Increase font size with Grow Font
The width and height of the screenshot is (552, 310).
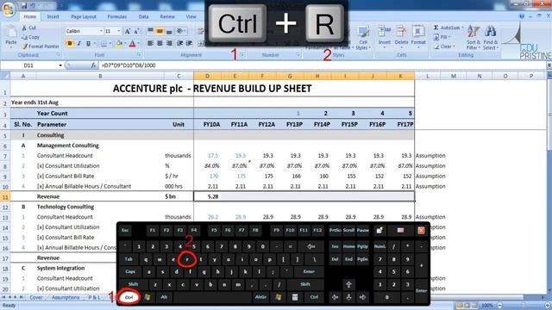tap(128, 31)
